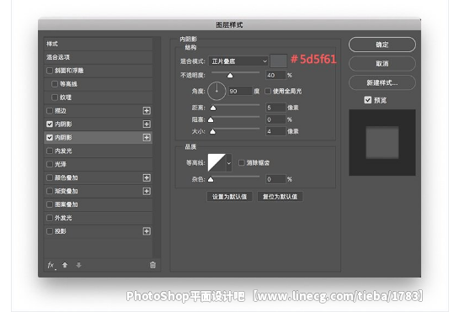Uncheck the 预览 checkbox
470x312 pixels.
click(368, 100)
